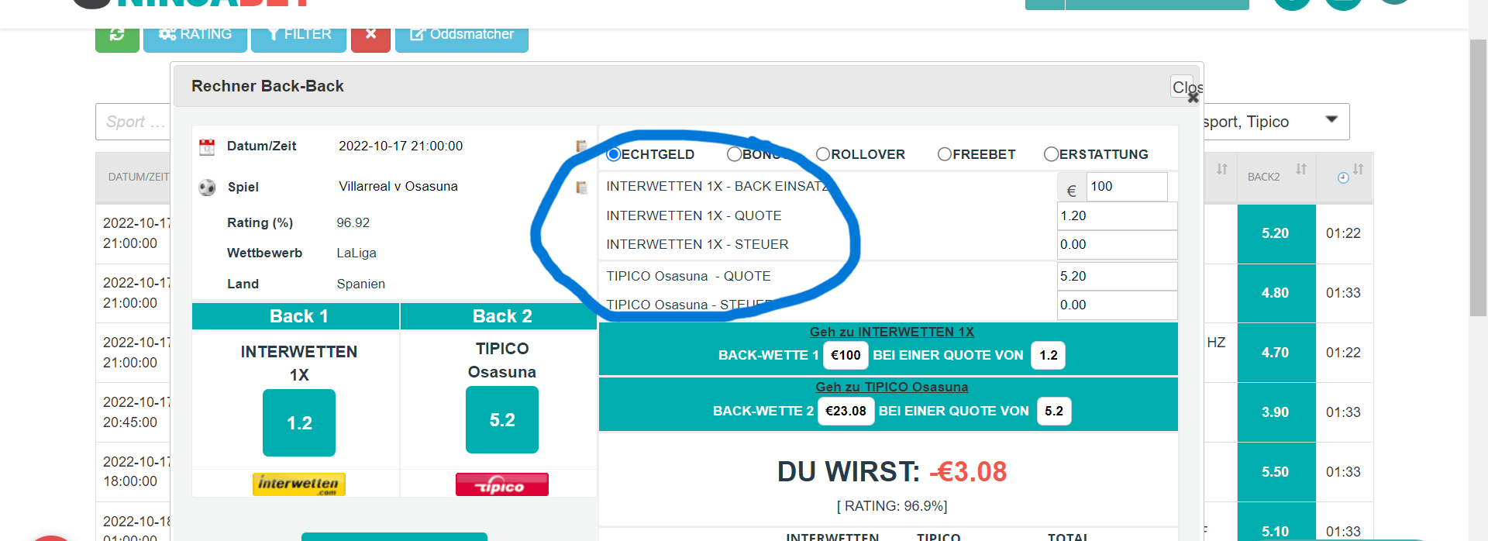Click the Wettbewerb value LaLiga

point(356,253)
